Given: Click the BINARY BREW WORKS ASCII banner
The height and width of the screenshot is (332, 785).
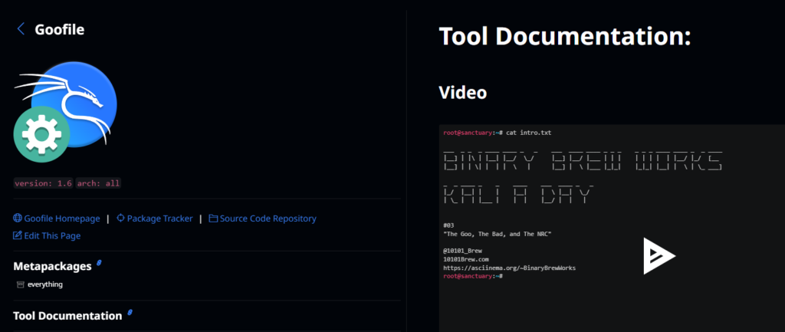Looking at the screenshot, I should tap(583, 161).
